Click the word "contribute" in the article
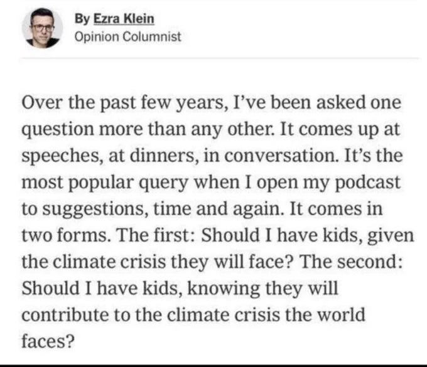Viewport: 427px width, 367px height. (x=65, y=315)
